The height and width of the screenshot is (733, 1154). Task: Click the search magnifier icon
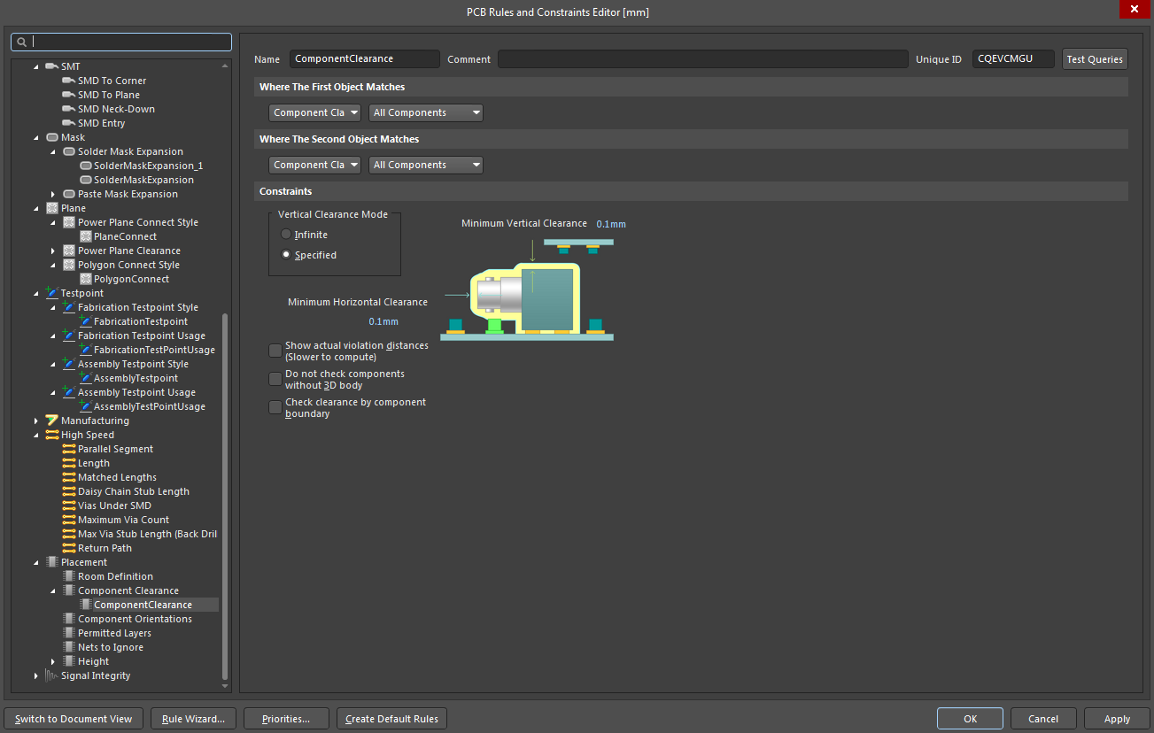[20, 42]
